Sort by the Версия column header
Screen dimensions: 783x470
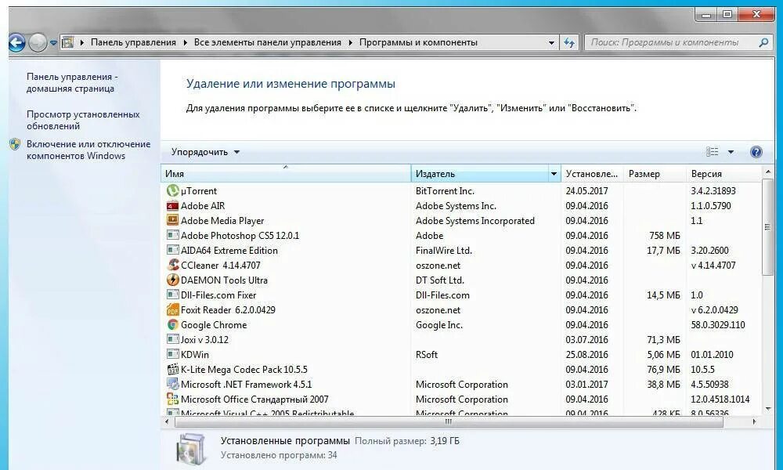point(723,174)
